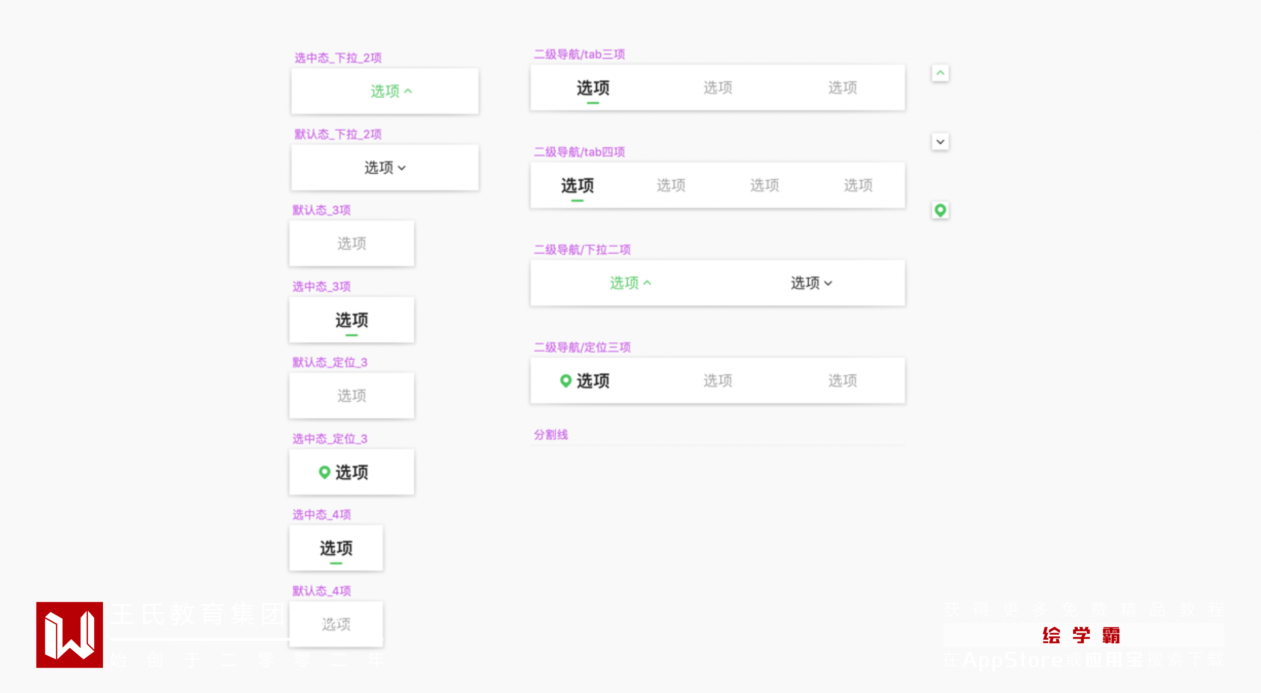Click the standalone down chevron icon
The height and width of the screenshot is (693, 1261).
point(940,142)
